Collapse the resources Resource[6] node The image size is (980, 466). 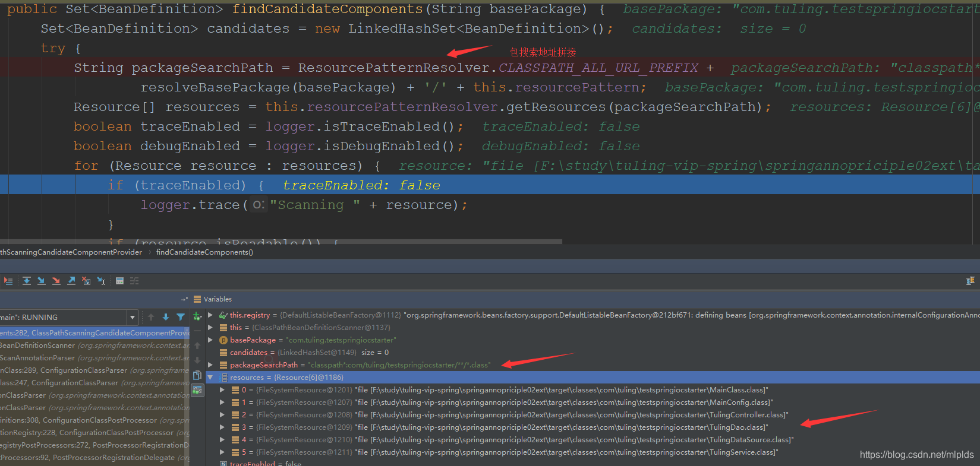tap(210, 378)
